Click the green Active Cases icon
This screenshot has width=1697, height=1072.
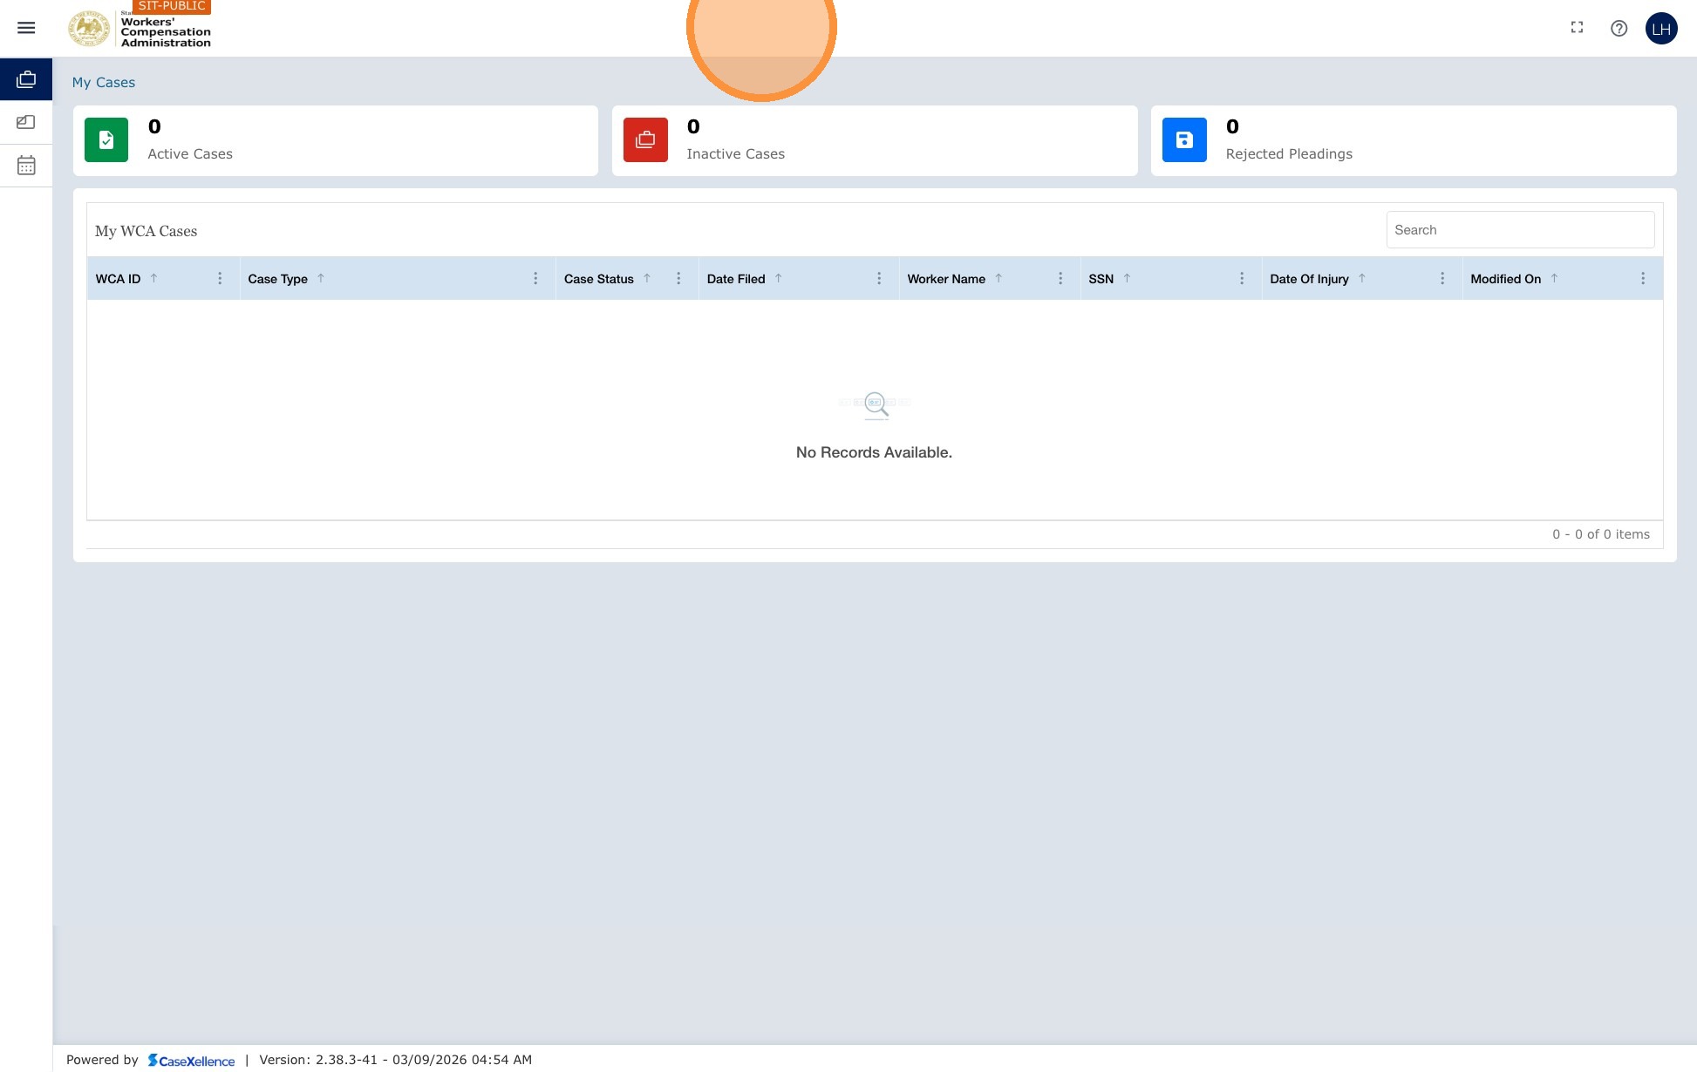pyautogui.click(x=106, y=139)
